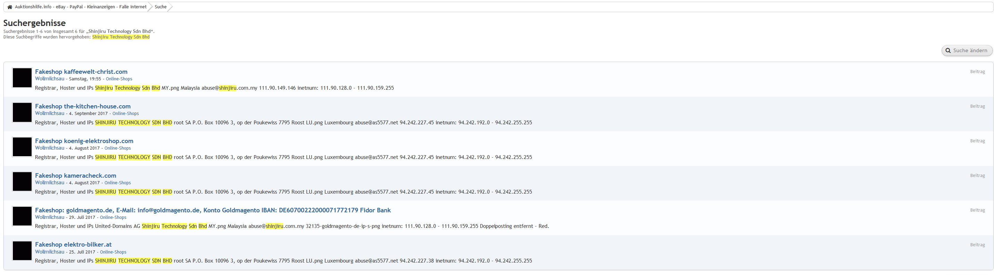
Task: Open Fakeshop the-kitchen-house.com result
Action: pos(83,106)
